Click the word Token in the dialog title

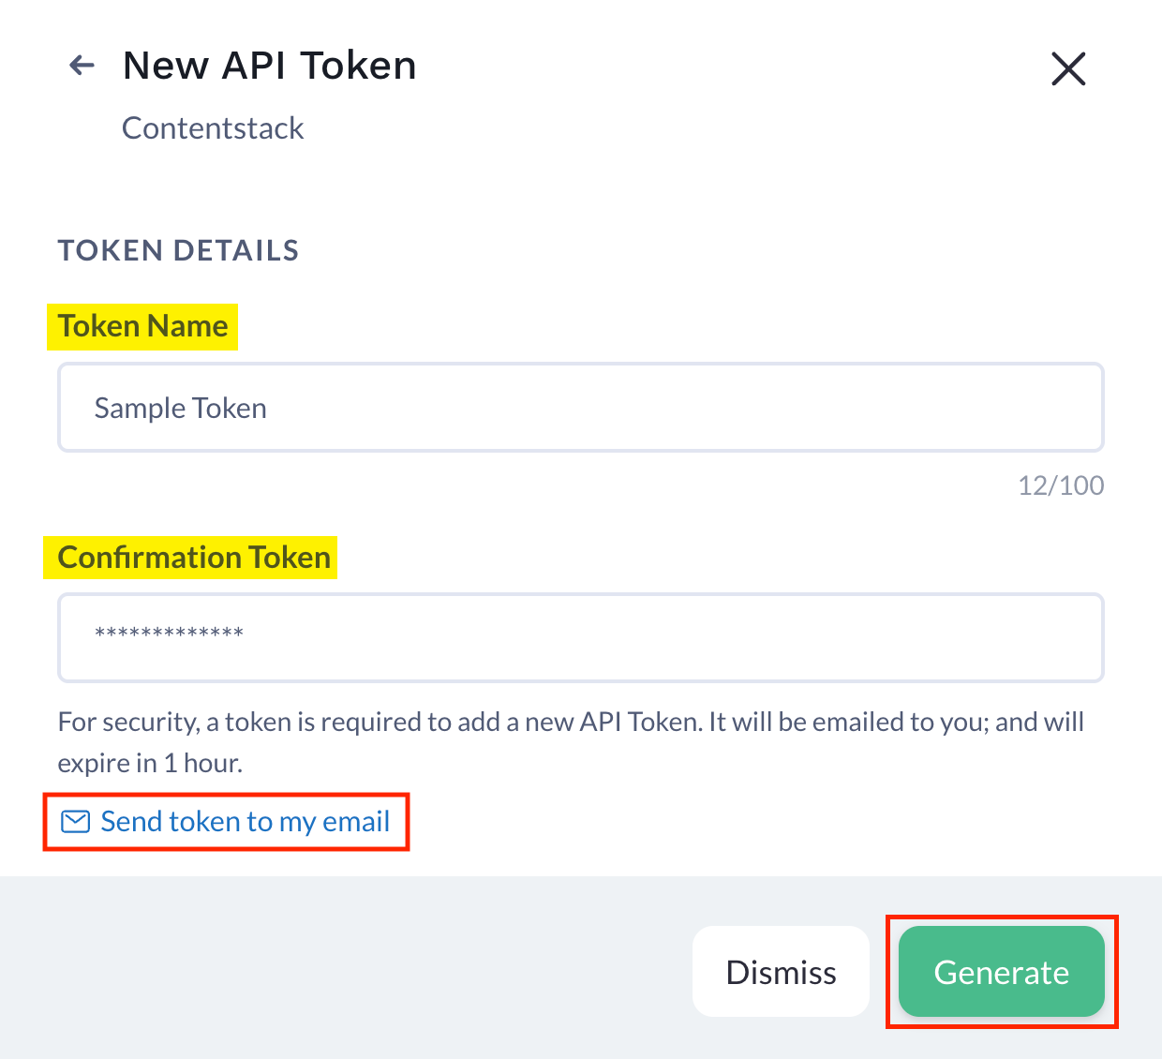pos(358,66)
